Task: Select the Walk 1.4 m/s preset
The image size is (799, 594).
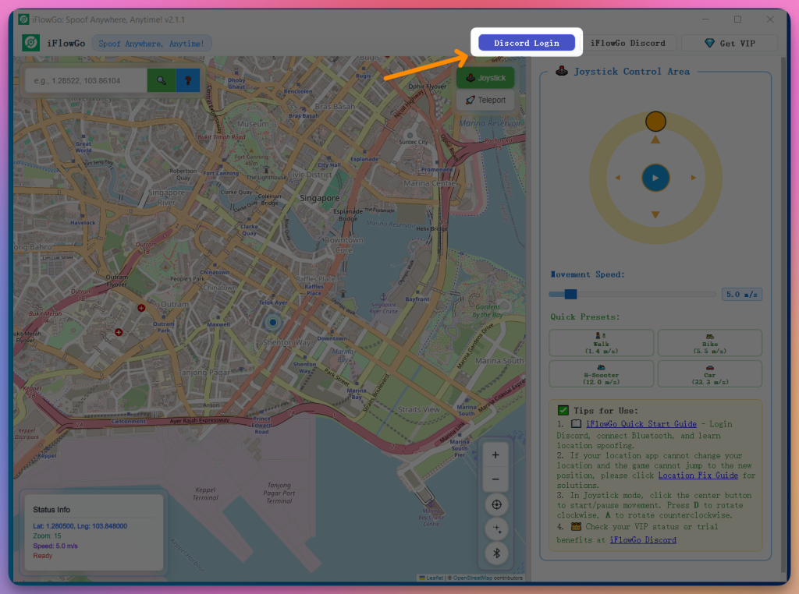Action: pos(602,343)
